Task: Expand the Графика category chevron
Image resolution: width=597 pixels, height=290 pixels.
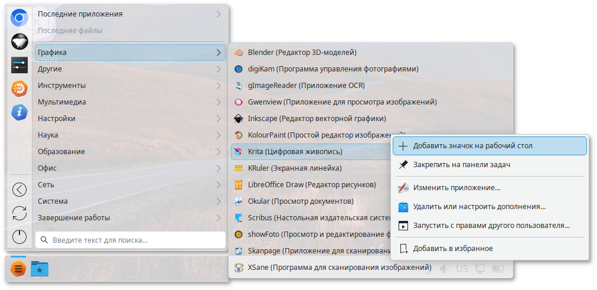Action: click(x=218, y=53)
